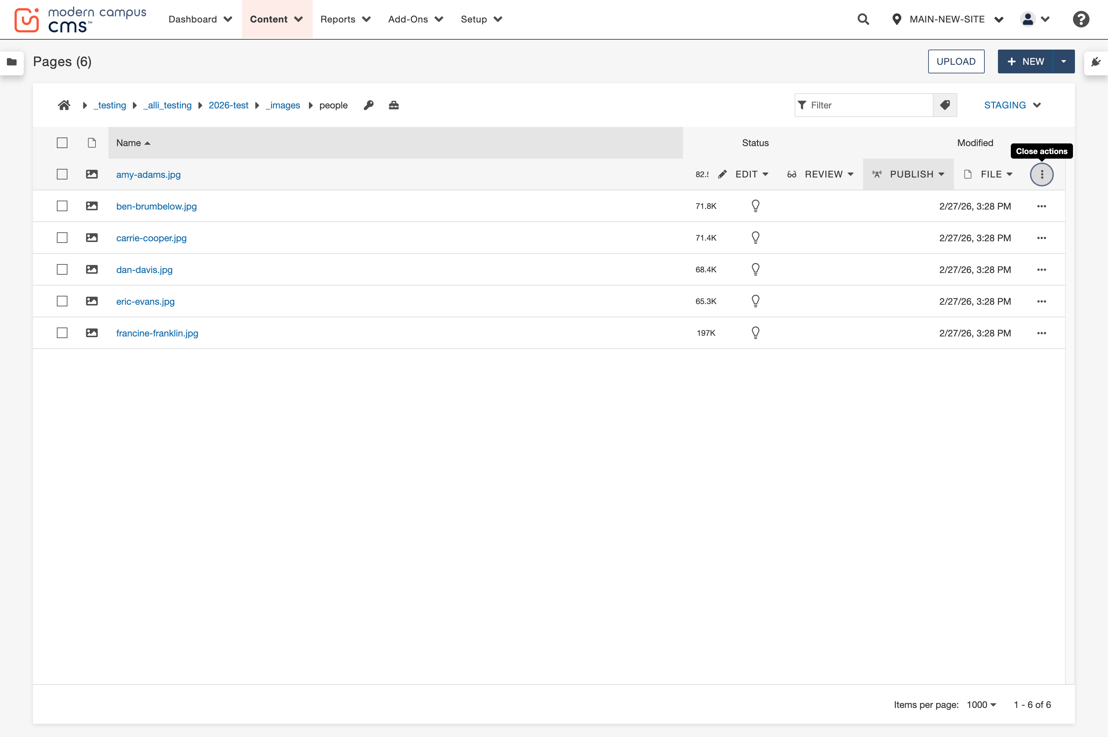
Task: Click the tag filter icon beside Filter
Action: point(945,105)
